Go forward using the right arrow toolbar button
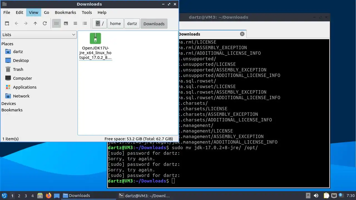356x200 pixels. coord(26,24)
